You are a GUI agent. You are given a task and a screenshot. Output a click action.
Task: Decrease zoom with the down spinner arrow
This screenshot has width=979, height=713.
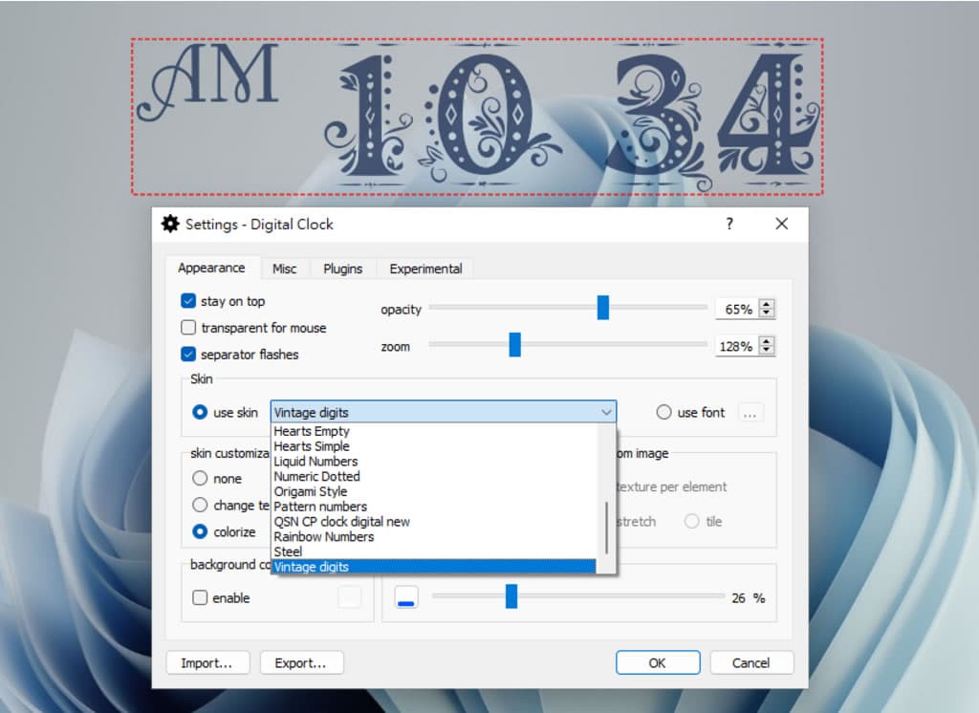tap(767, 350)
